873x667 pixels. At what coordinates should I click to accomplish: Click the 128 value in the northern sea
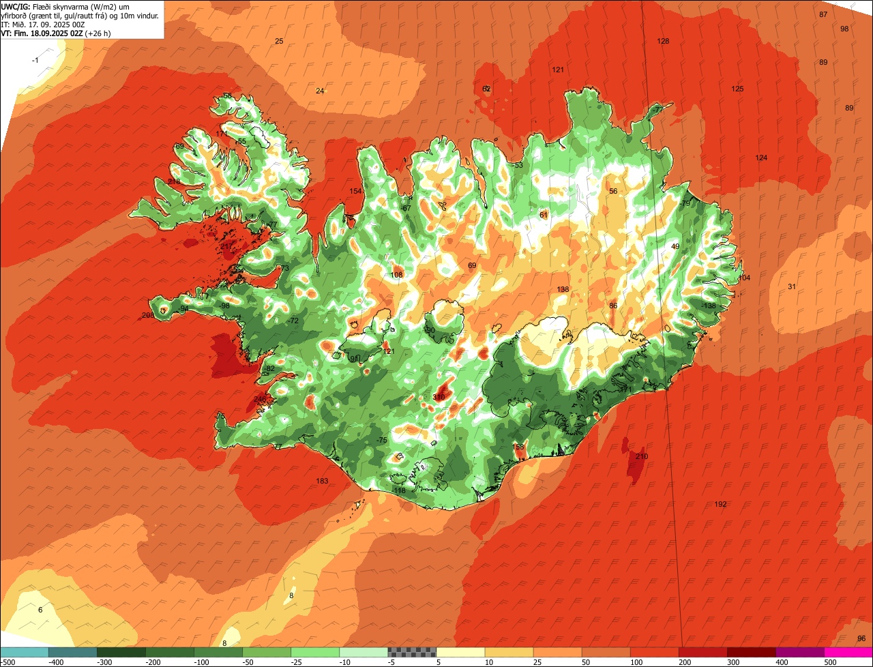pyautogui.click(x=663, y=41)
